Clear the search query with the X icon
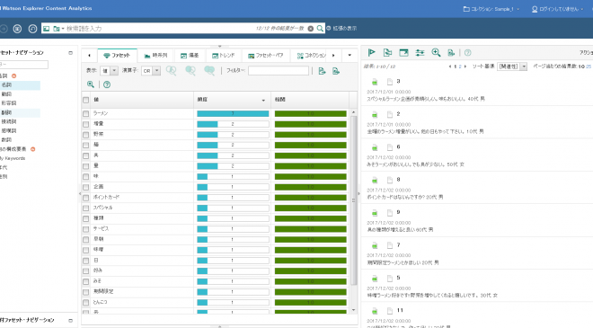The height and width of the screenshot is (328, 593). (x=311, y=29)
